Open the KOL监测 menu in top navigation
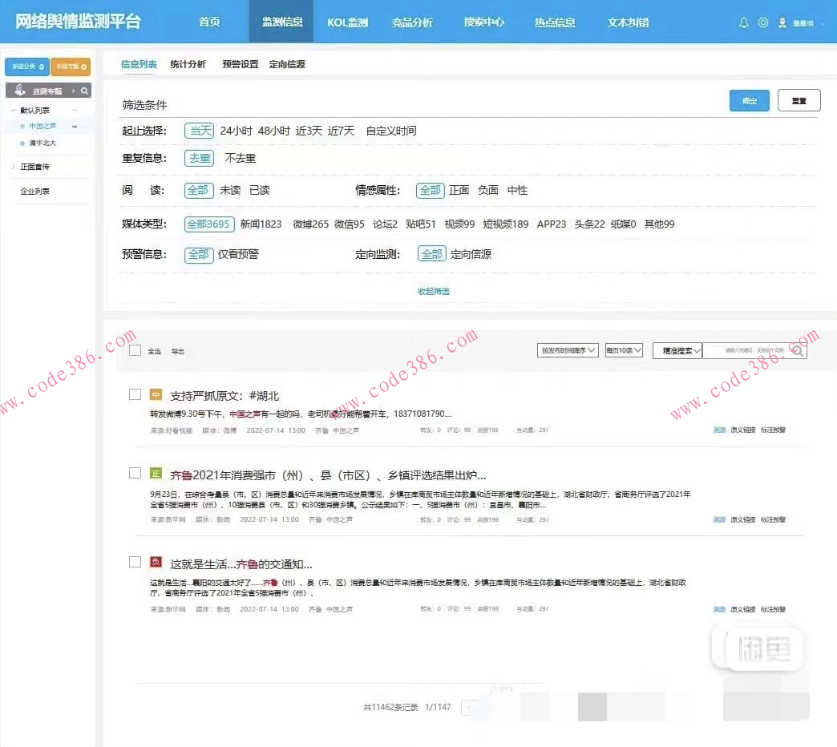This screenshot has height=747, width=837. pos(347,22)
